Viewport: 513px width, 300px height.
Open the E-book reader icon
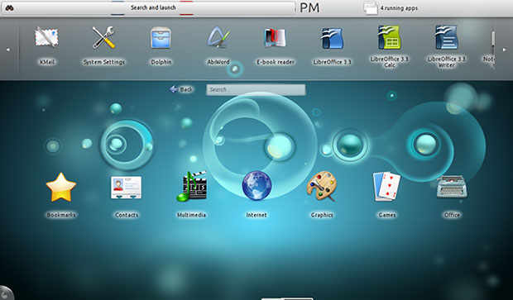[x=276, y=37]
